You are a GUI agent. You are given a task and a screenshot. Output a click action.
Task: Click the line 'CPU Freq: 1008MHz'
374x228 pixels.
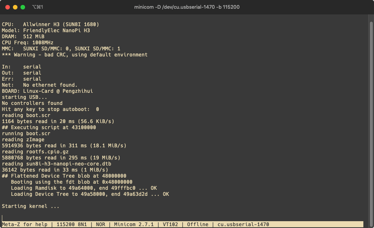point(28,42)
